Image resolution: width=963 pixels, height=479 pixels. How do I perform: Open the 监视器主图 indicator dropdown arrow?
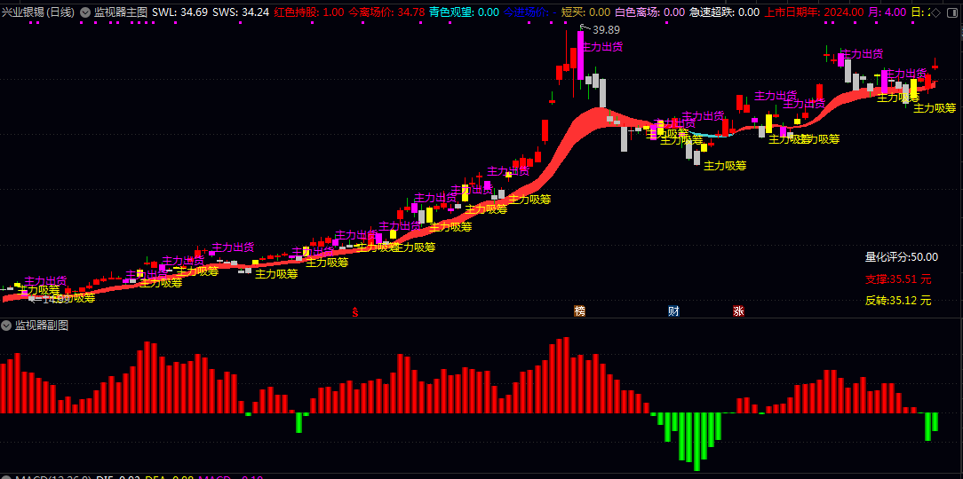(x=85, y=12)
